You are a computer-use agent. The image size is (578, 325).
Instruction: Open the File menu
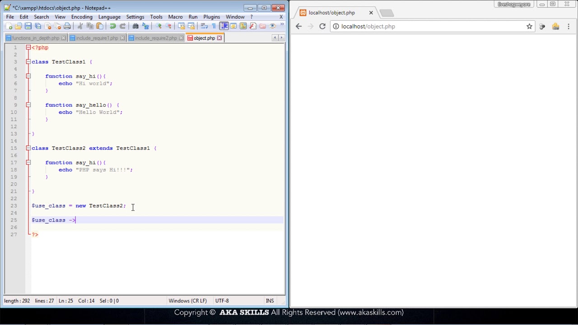tap(10, 17)
